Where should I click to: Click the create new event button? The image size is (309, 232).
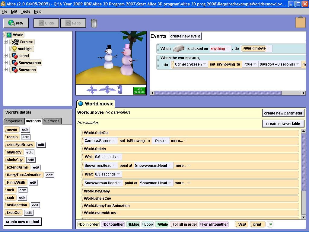coord(185,36)
